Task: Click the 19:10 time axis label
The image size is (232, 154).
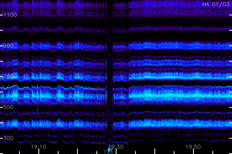Action: (39, 147)
